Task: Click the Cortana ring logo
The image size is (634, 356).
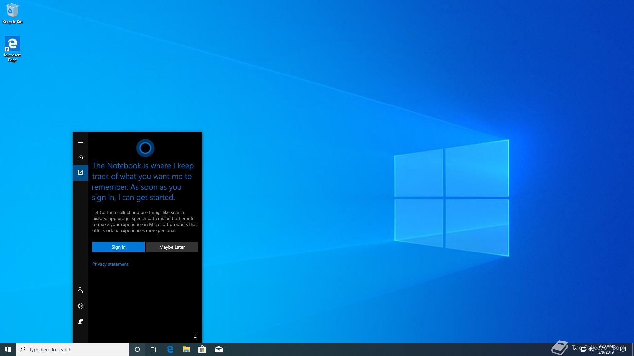Action: [x=145, y=148]
